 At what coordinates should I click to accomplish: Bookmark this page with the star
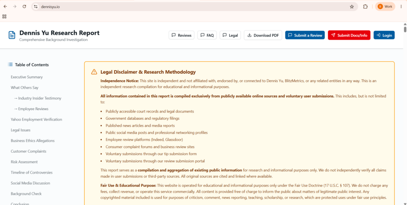352,7
